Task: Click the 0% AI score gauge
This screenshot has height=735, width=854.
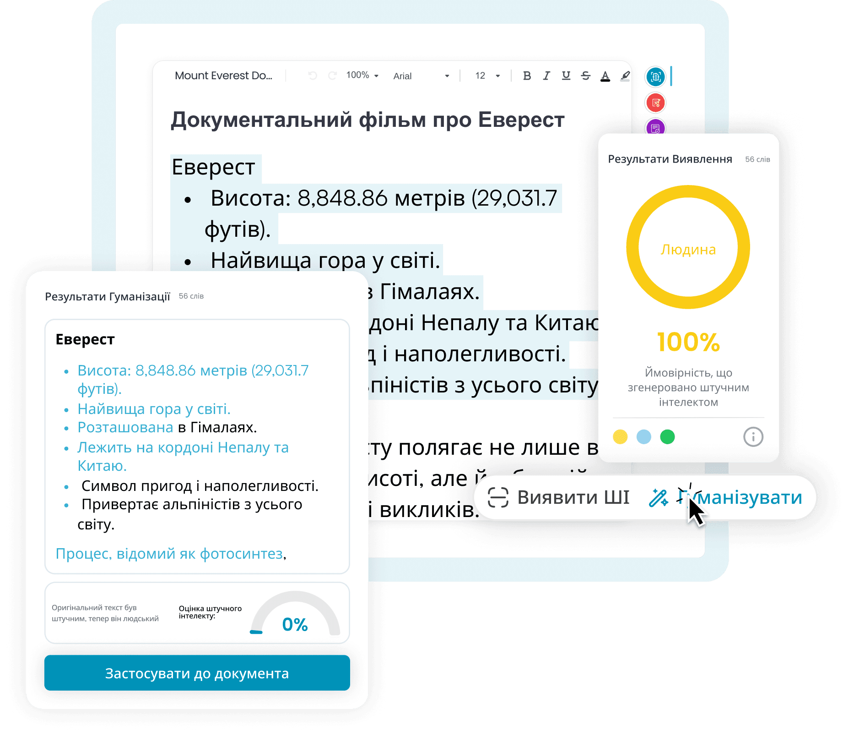Action: (295, 614)
